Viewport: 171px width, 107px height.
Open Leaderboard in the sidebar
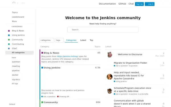(18, 17)
